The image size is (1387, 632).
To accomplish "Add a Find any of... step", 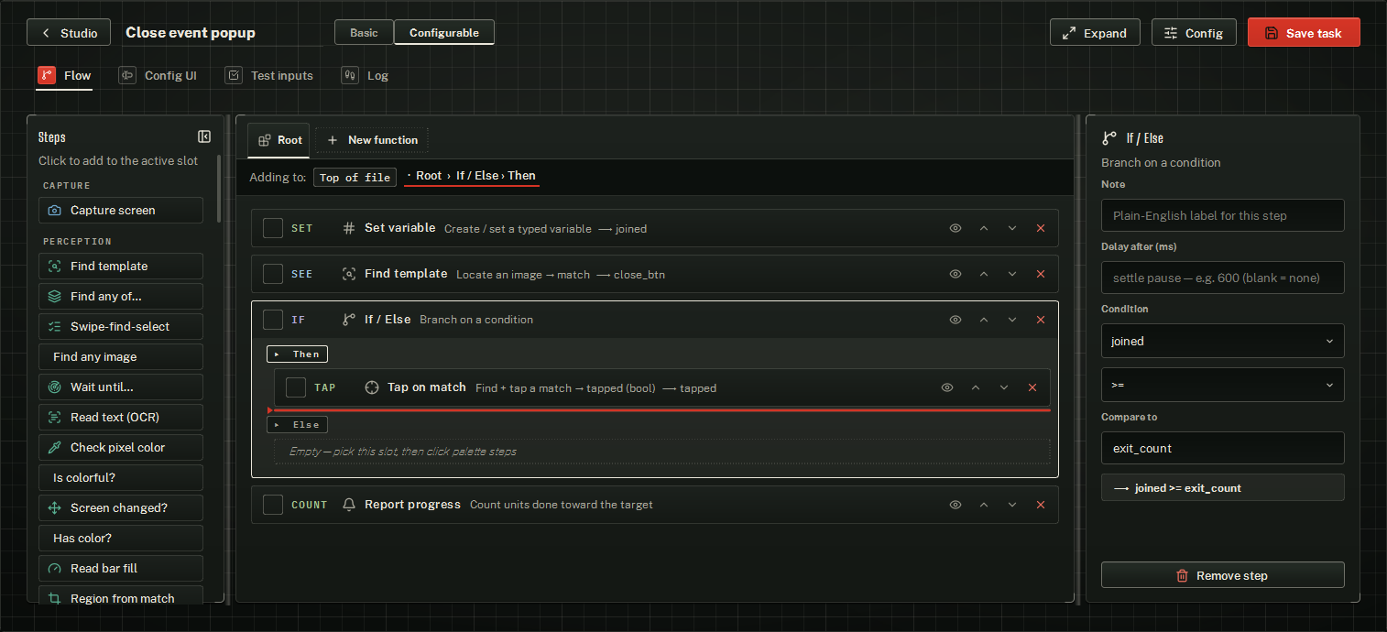I will click(121, 296).
